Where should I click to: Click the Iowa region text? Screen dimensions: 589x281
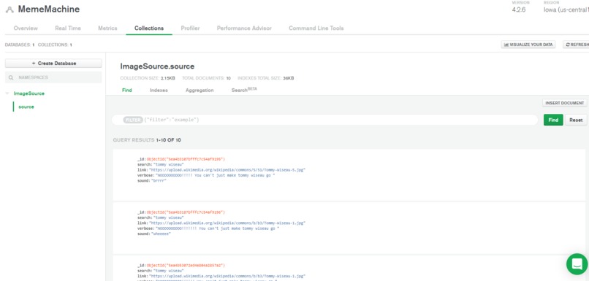(566, 10)
